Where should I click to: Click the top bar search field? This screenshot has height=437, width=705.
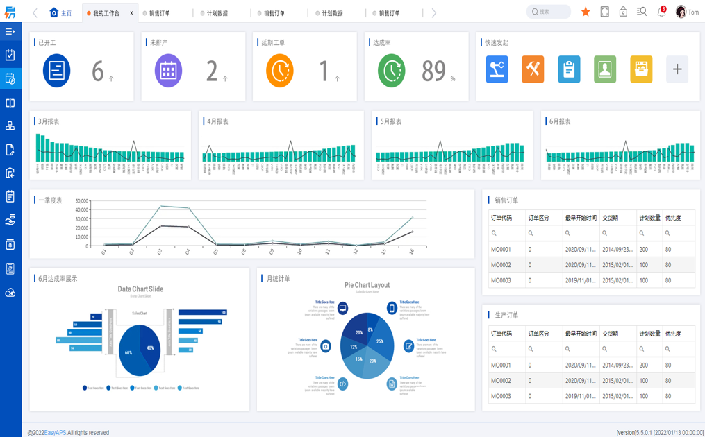550,12
